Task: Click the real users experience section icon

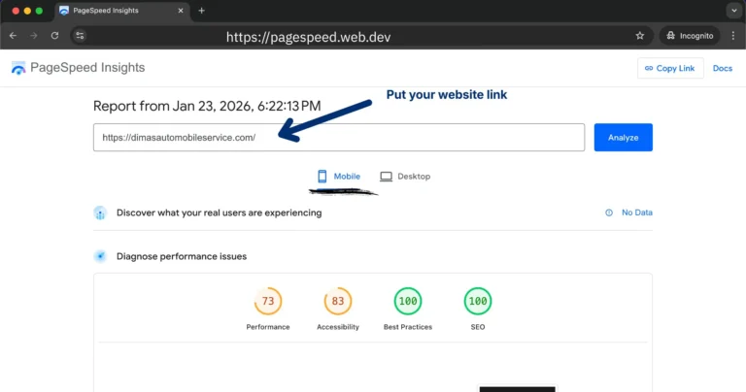Action: 100,212
